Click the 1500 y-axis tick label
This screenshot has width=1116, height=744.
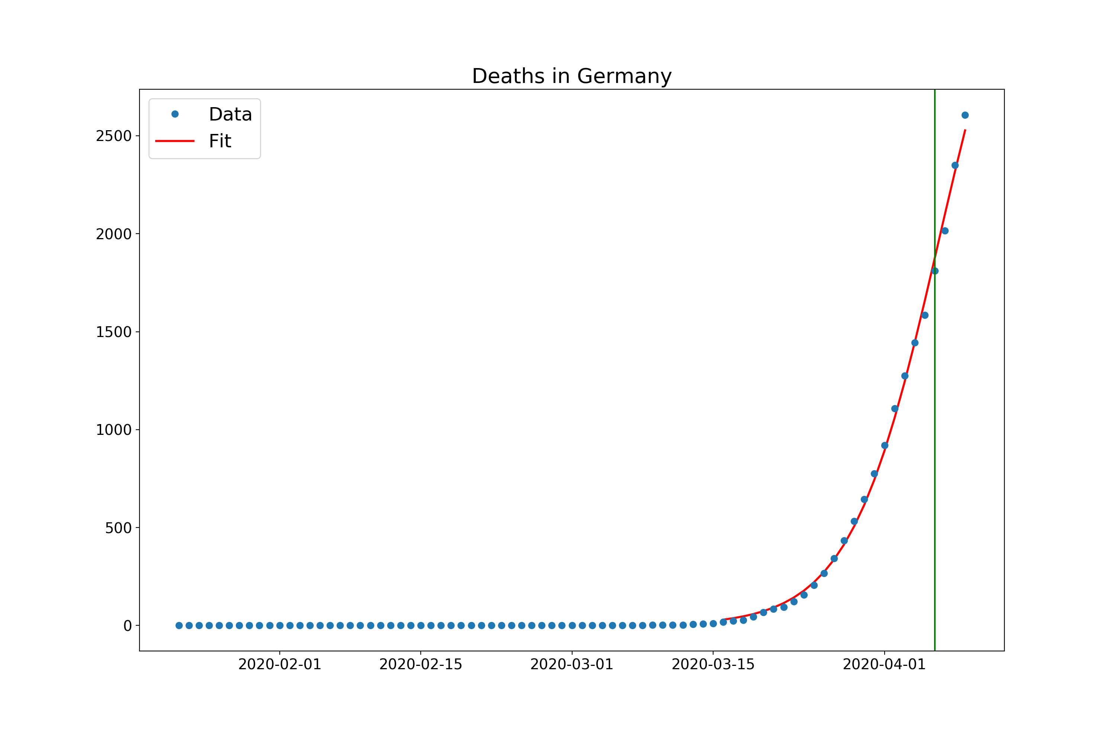pyautogui.click(x=113, y=332)
